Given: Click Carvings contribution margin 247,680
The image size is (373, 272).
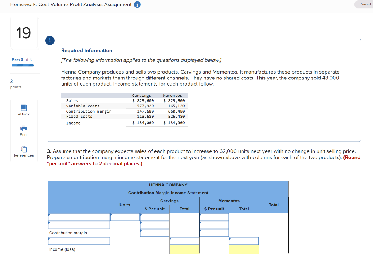Looking at the screenshot, I should (145, 111).
